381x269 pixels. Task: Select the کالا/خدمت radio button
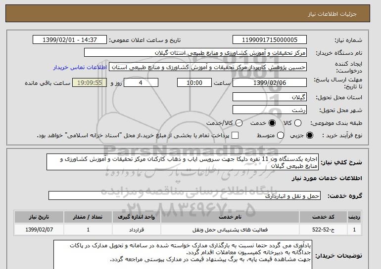[x=239, y=123]
